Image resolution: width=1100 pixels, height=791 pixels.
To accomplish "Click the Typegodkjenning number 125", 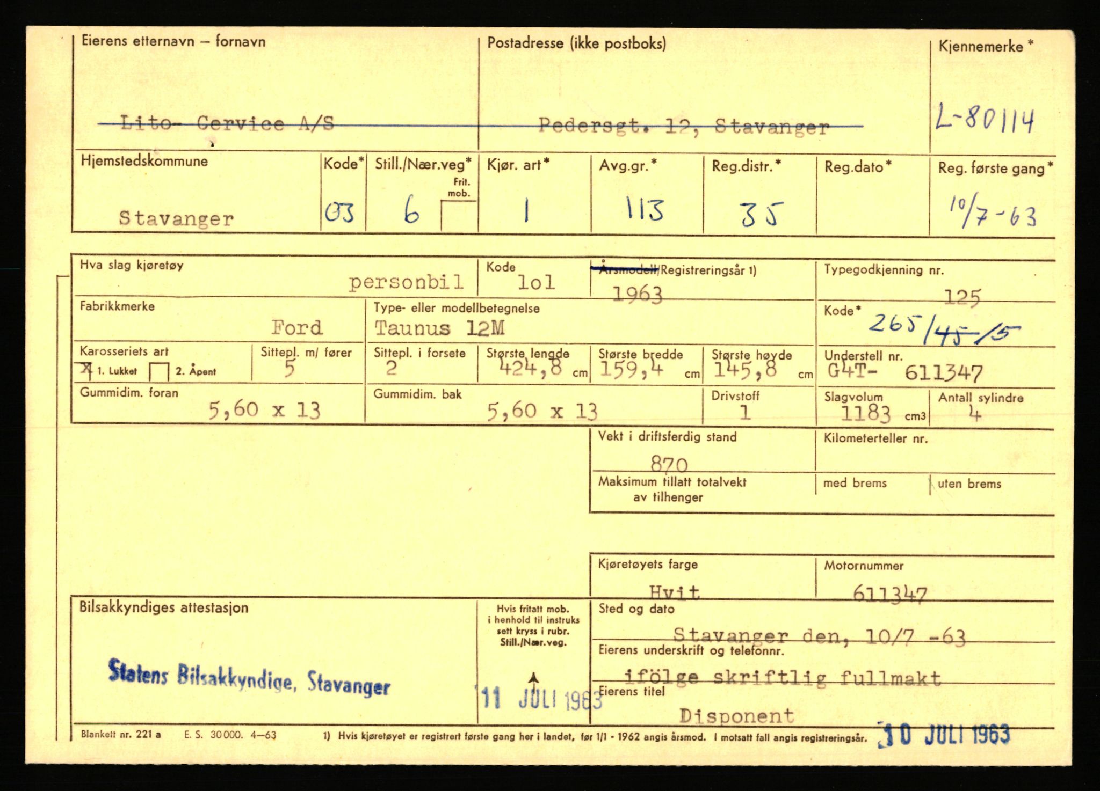I will (962, 296).
